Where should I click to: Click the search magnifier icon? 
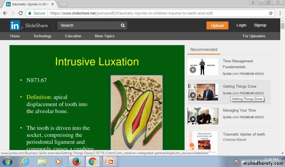click(x=123, y=25)
